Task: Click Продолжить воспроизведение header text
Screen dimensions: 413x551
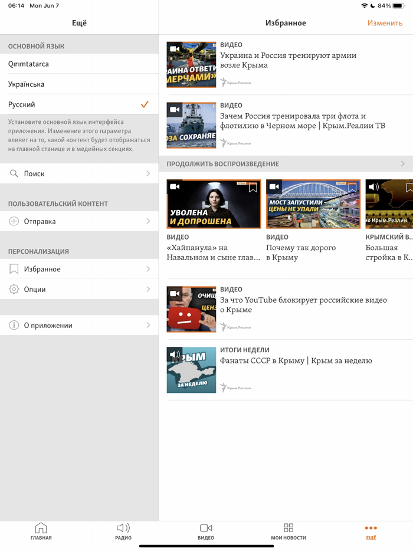Action: point(223,164)
